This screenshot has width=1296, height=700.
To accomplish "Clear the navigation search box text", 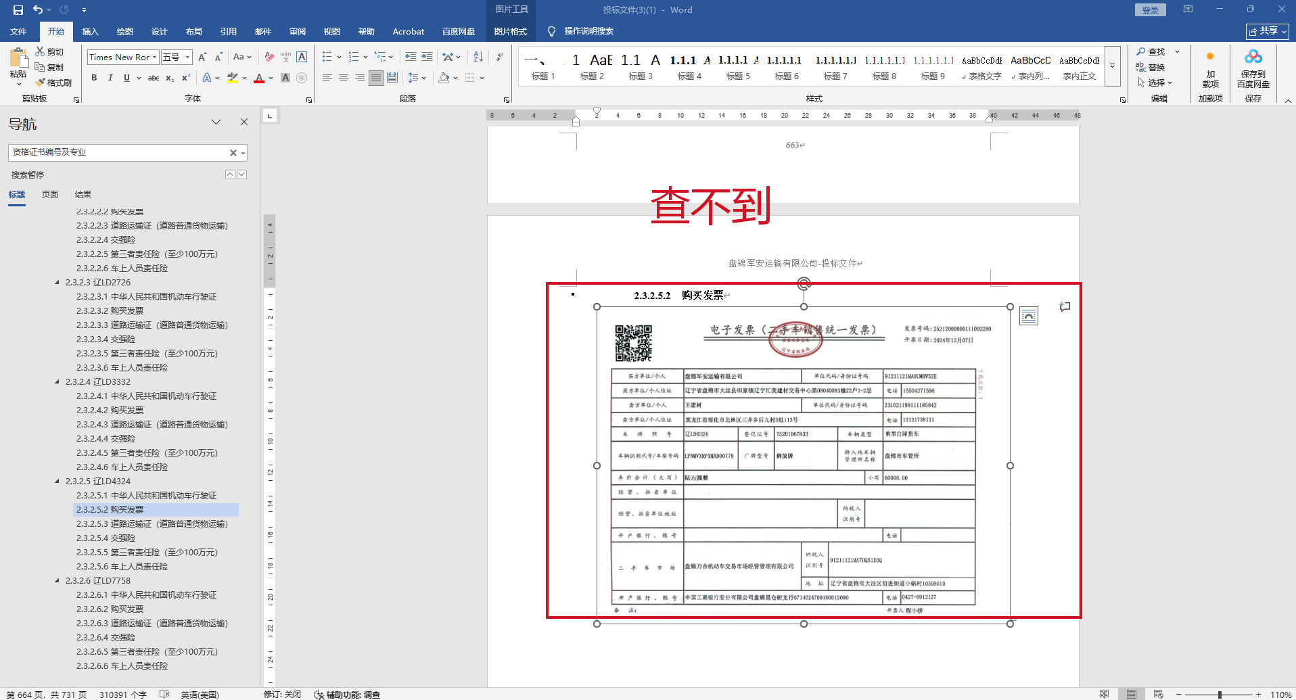I will [x=233, y=153].
